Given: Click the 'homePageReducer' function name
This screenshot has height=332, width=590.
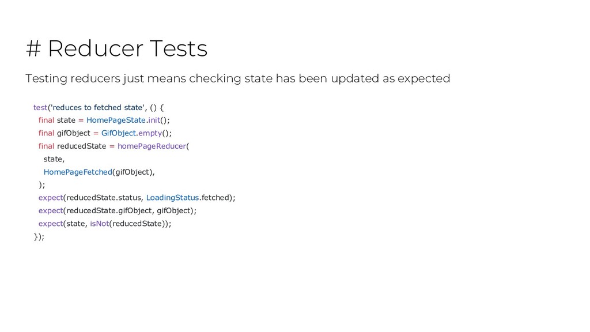Looking at the screenshot, I should 152,146.
